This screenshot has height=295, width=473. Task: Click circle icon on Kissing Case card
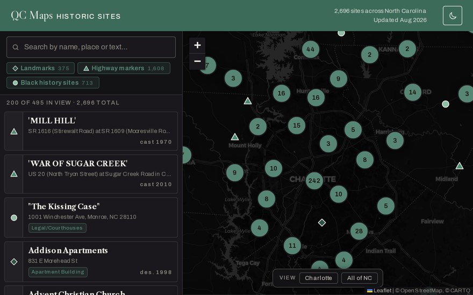point(14,218)
